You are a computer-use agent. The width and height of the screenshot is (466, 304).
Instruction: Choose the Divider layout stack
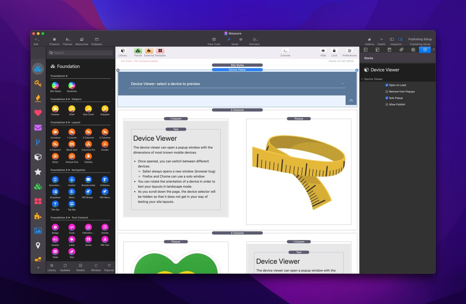pos(105,144)
